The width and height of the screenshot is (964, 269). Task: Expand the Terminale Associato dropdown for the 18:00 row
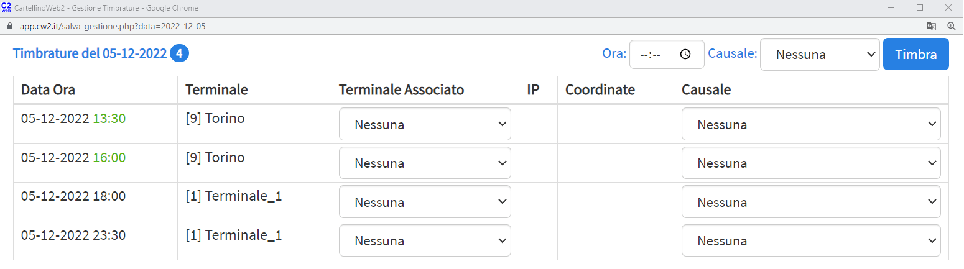[x=425, y=202]
